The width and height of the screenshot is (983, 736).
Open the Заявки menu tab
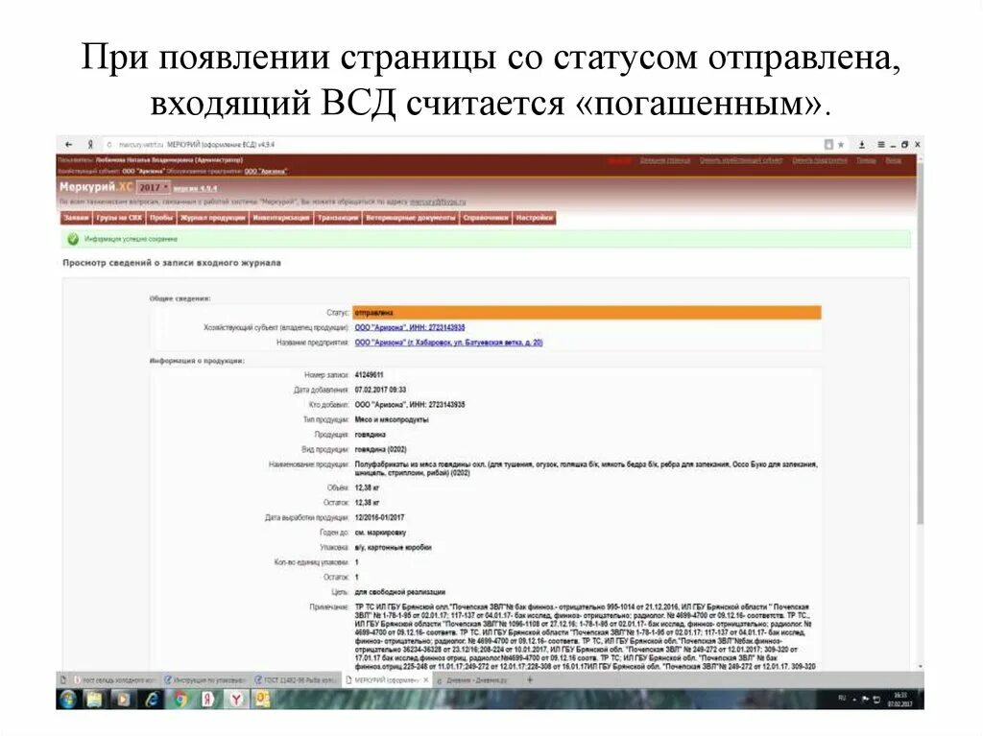point(77,218)
